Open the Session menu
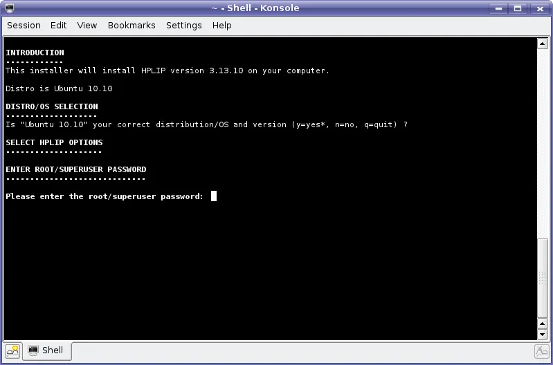The width and height of the screenshot is (553, 365). pyautogui.click(x=24, y=26)
